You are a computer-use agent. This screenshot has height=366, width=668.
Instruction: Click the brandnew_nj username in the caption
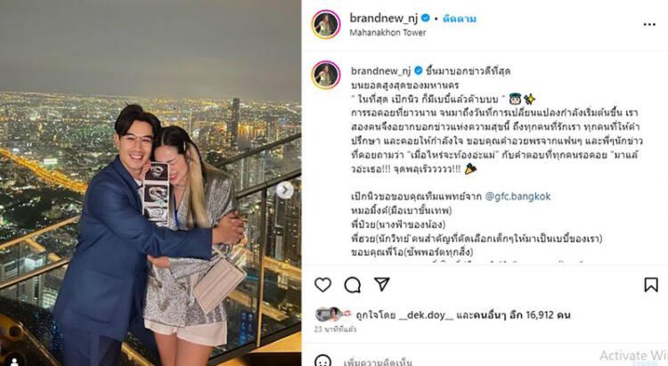point(381,70)
